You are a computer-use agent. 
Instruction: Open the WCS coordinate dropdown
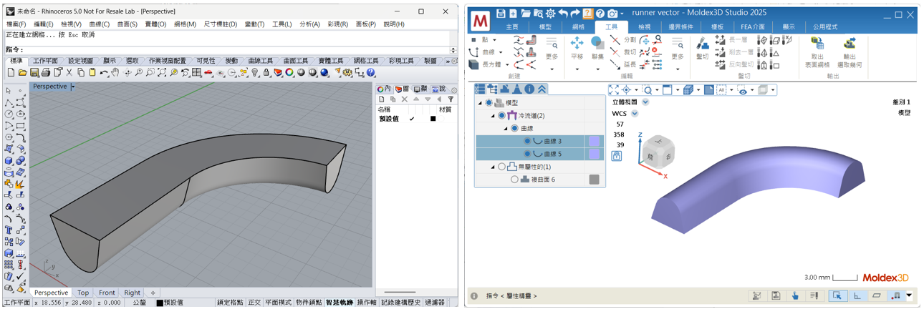point(635,114)
